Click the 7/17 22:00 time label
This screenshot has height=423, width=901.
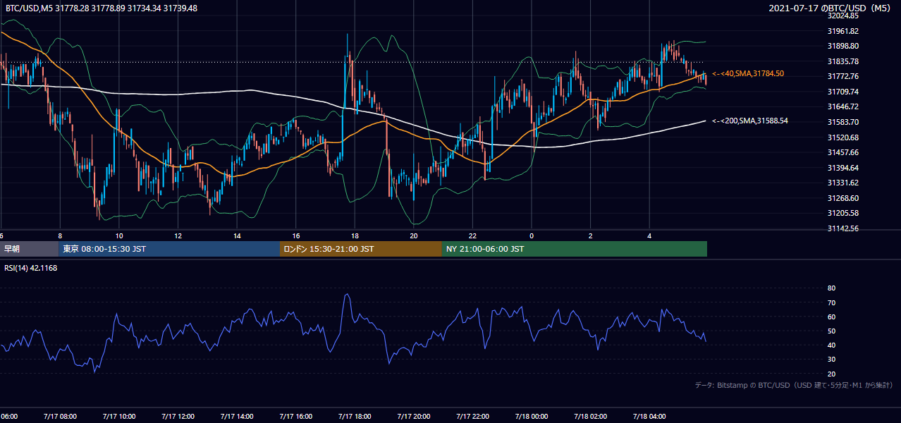[472, 416]
